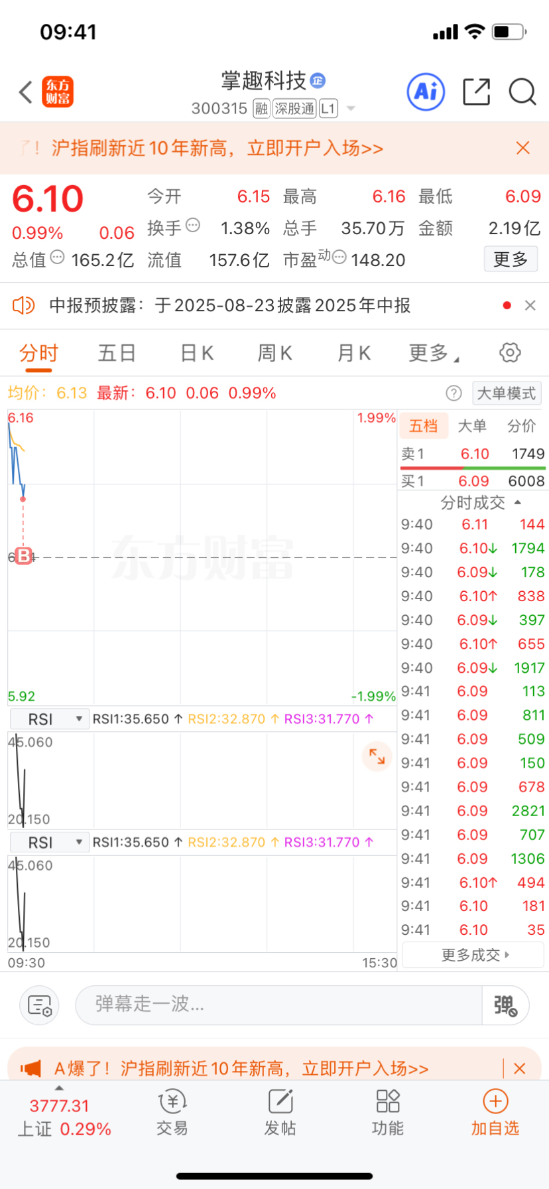The width and height of the screenshot is (549, 1189).
Task: Tap the 市盈 info icon
Action: 339,257
